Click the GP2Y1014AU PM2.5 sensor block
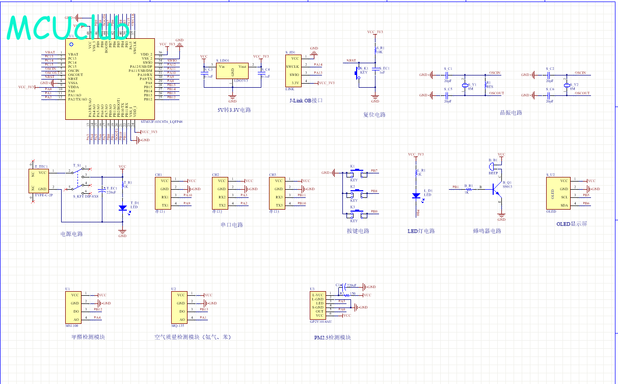618x384 pixels. (318, 305)
